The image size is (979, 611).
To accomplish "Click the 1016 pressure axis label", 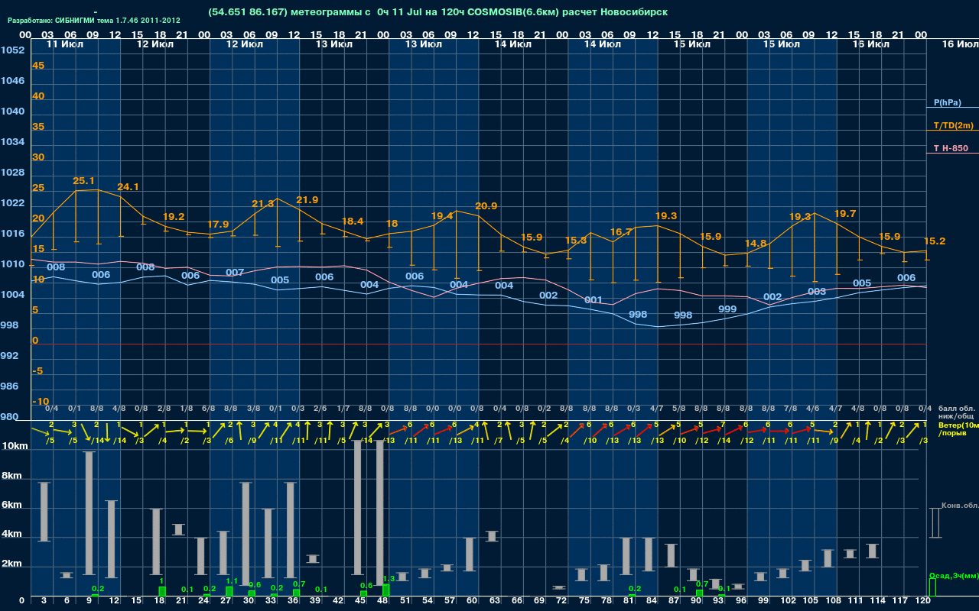I will (x=12, y=234).
